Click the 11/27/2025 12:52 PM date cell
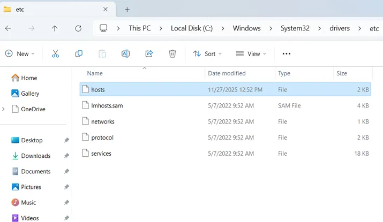Viewport: 383px width, 222px height. coord(235,89)
